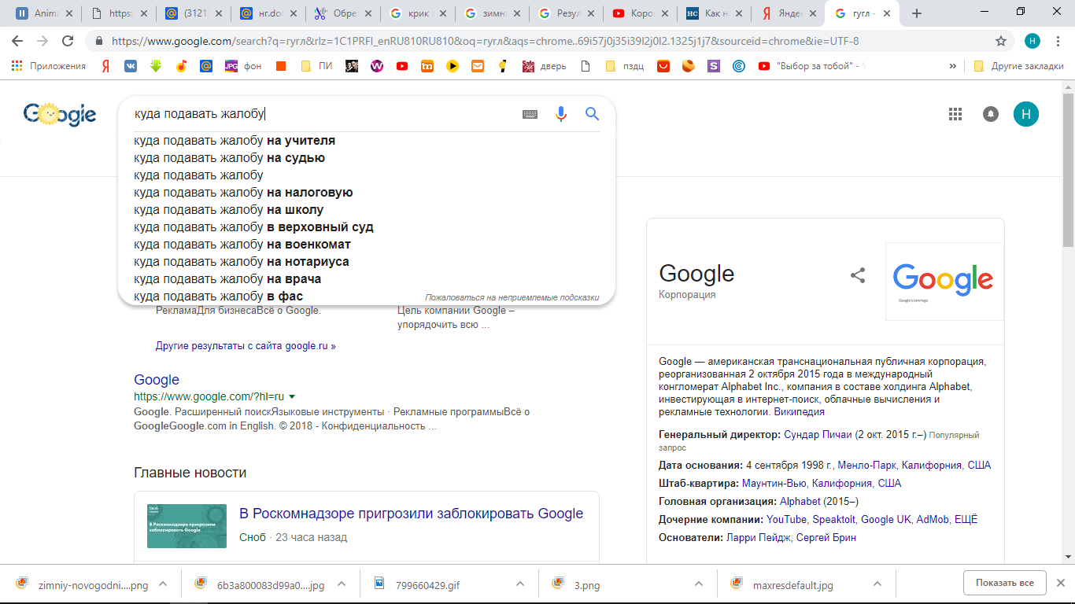The width and height of the screenshot is (1075, 604).
Task: Open Google account avatar on the page
Action: [x=1026, y=114]
